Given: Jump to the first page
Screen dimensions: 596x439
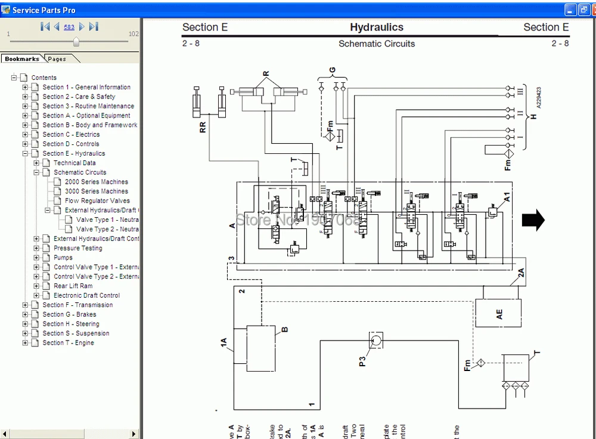Looking at the screenshot, I should [45, 27].
